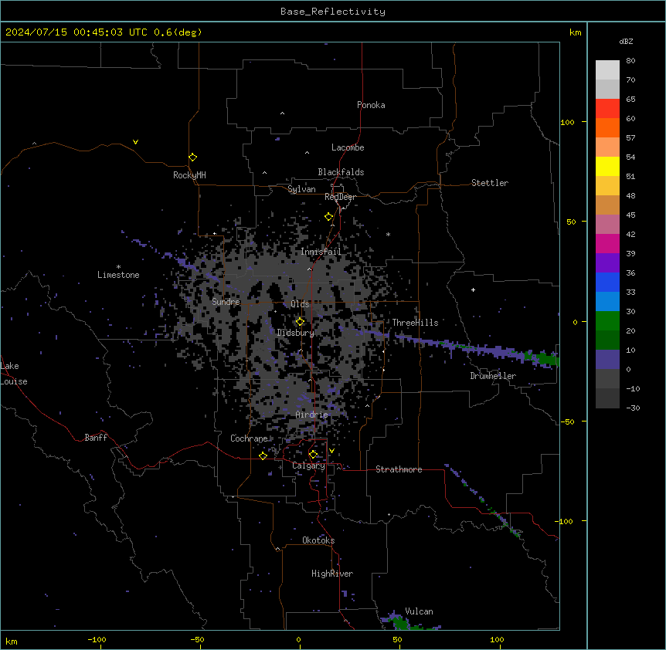Select the violet 36-39 dBZ legend swatch
The height and width of the screenshot is (650, 666).
click(x=607, y=263)
